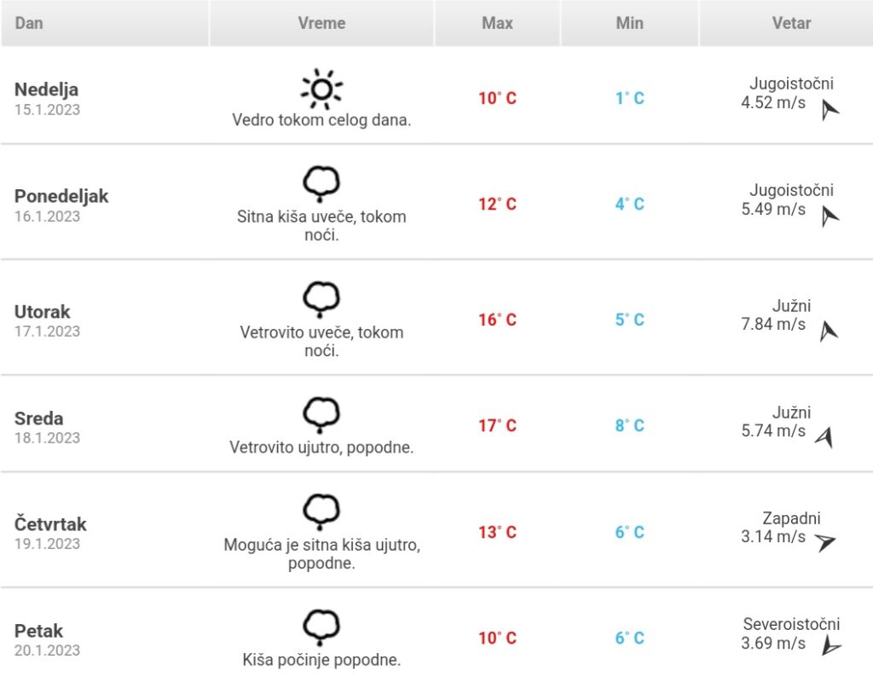
Task: Click the cloud icon for Ponedeljak
Action: pos(321,184)
